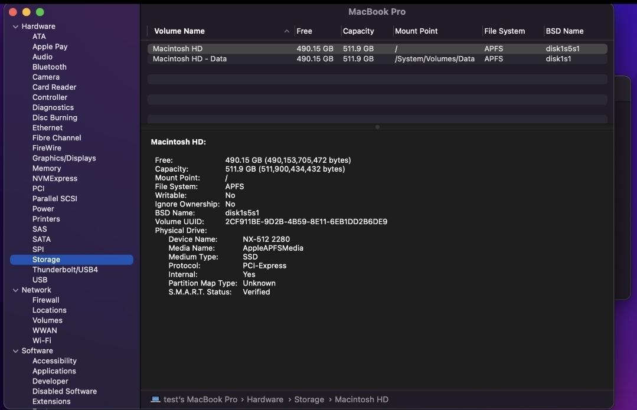Open Graphics/Displays info
The height and width of the screenshot is (410, 637).
(64, 158)
